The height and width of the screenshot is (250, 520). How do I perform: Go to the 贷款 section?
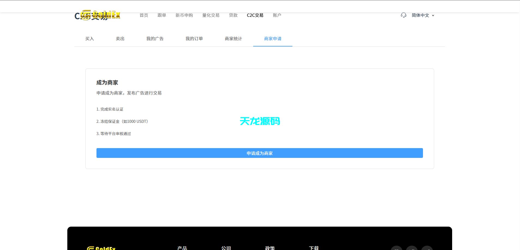[233, 15]
